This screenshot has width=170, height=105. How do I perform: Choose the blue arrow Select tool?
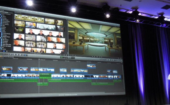25,55
